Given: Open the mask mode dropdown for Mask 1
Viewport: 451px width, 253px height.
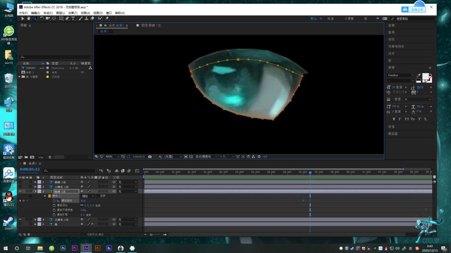Looking at the screenshot, I should pos(88,196).
